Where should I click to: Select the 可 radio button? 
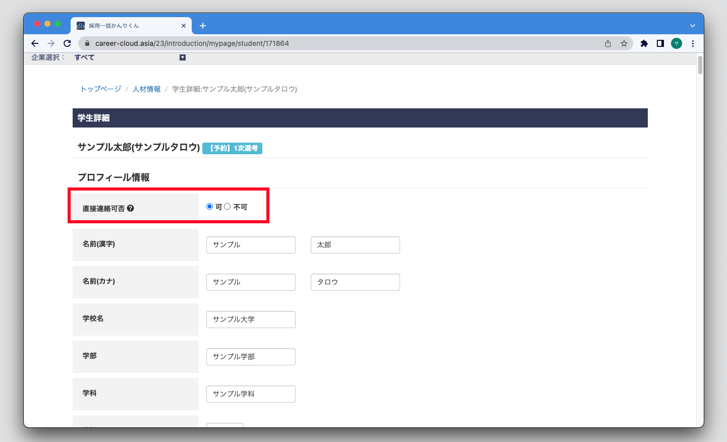click(210, 207)
